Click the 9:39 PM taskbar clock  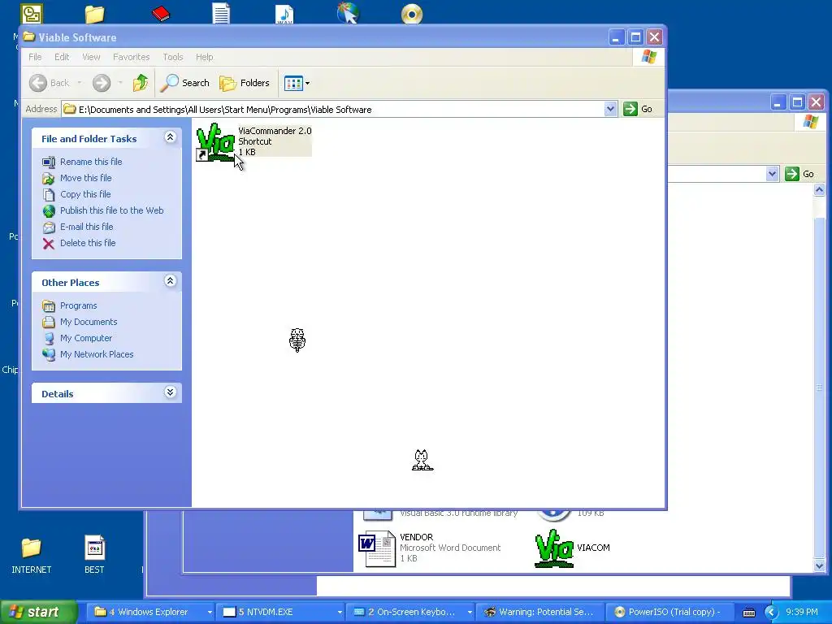pos(802,612)
